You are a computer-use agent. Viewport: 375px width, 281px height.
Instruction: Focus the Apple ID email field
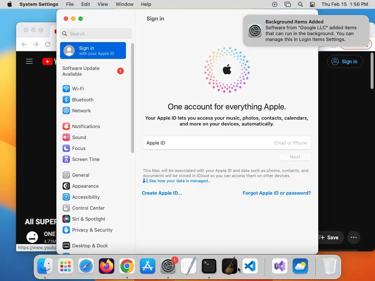[227, 143]
